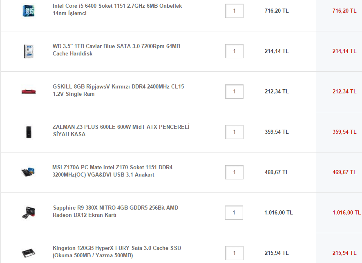Focus the quantity field for Intel processor
The image size is (362, 263).
pyautogui.click(x=234, y=11)
